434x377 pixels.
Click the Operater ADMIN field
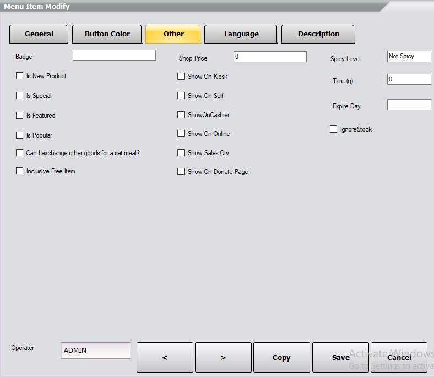[96, 351]
